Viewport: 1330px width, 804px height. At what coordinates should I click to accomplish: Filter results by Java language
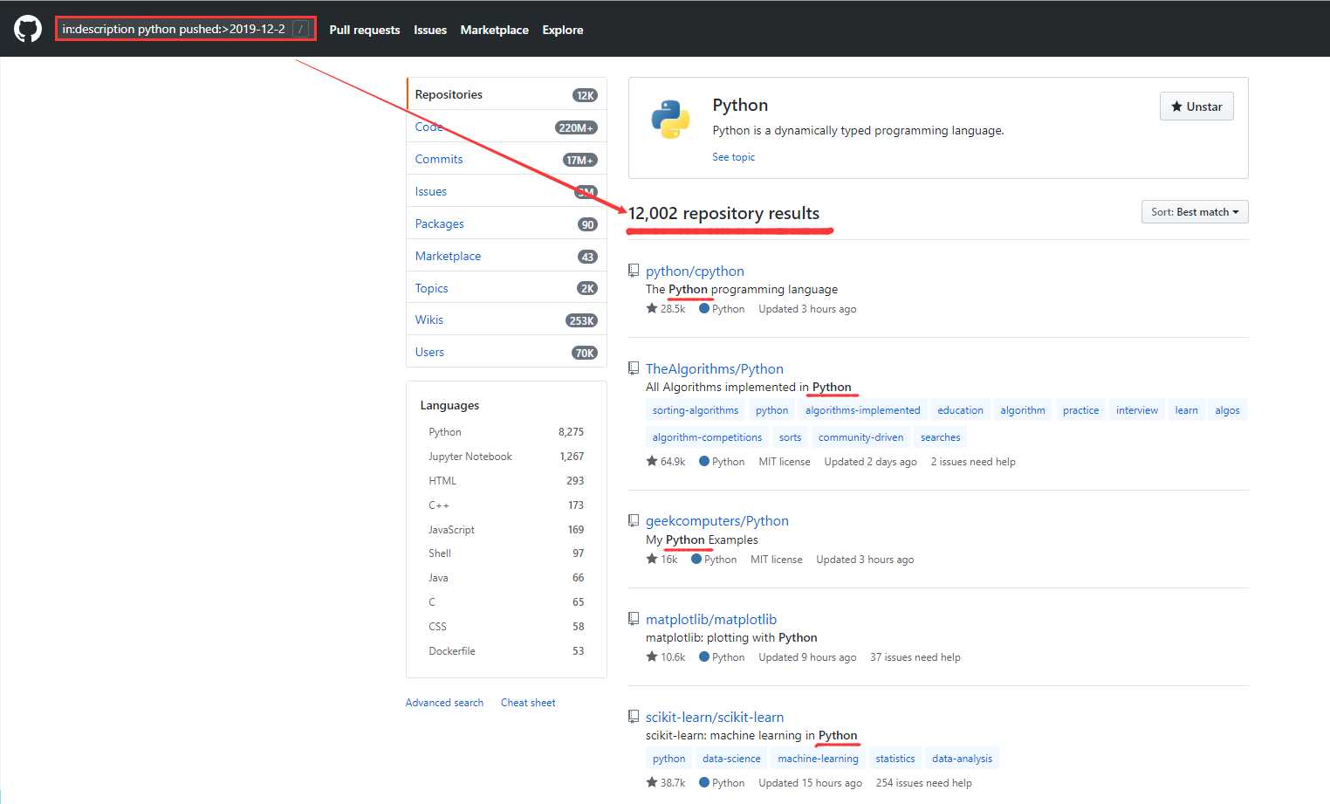coord(506,578)
